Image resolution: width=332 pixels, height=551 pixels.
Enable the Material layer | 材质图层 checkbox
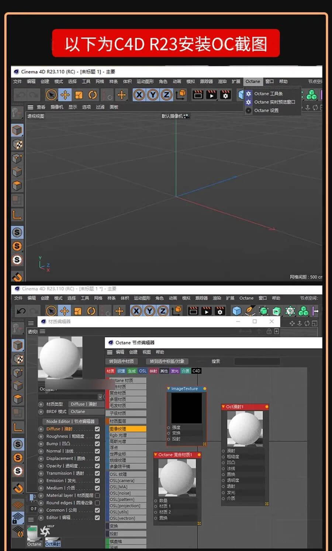(97, 495)
